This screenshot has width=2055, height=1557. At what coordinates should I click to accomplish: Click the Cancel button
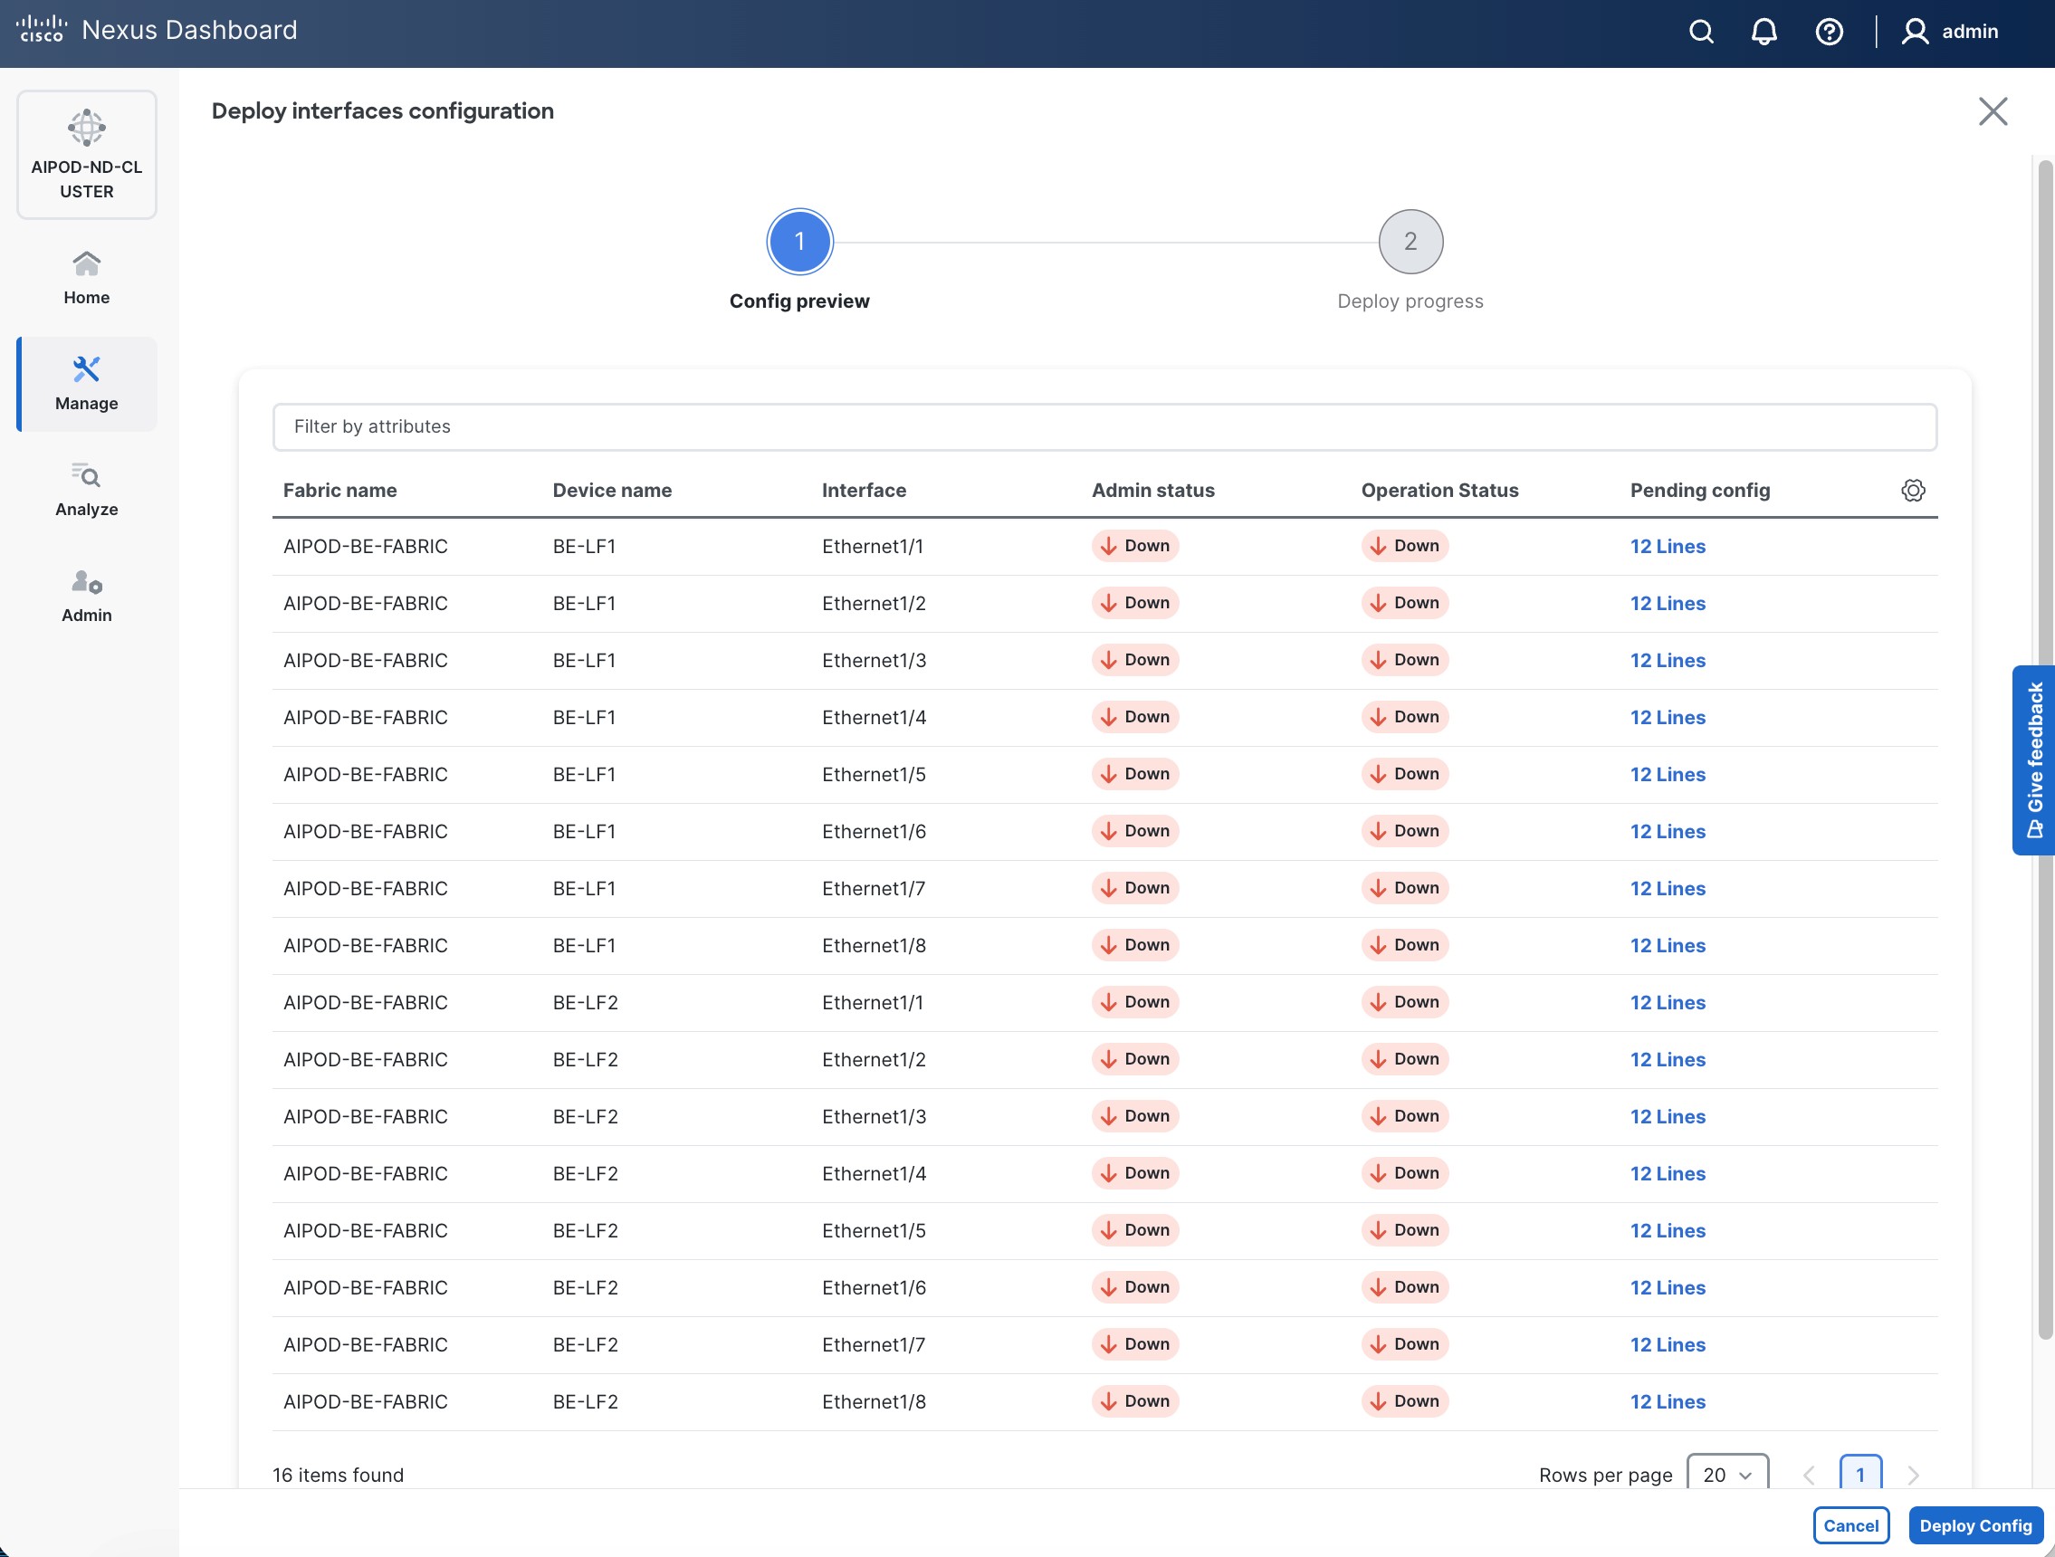click(1849, 1524)
